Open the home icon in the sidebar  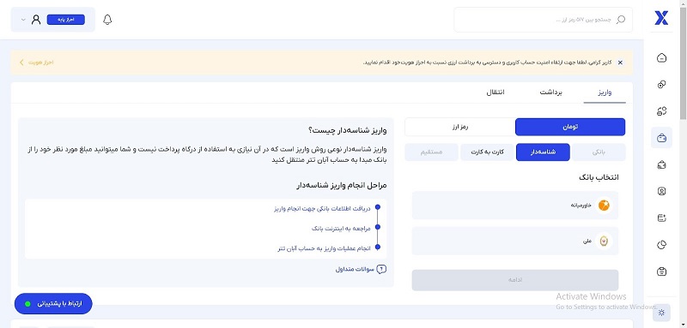click(661, 57)
